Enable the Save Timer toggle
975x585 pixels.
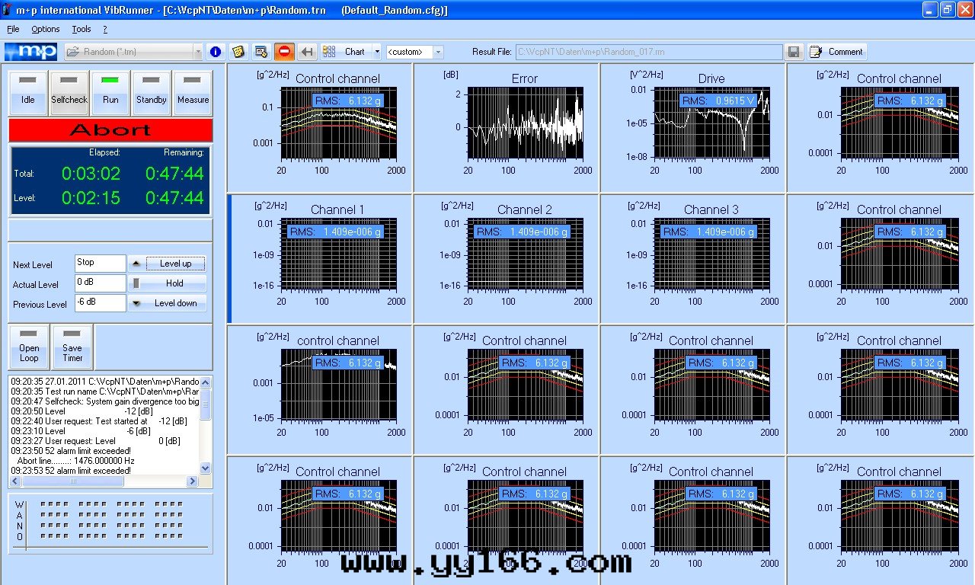click(72, 347)
